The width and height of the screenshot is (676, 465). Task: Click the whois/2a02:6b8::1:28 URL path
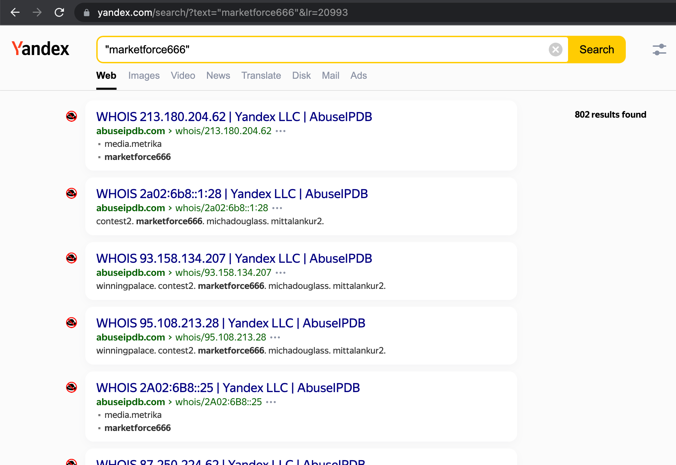[x=221, y=208]
